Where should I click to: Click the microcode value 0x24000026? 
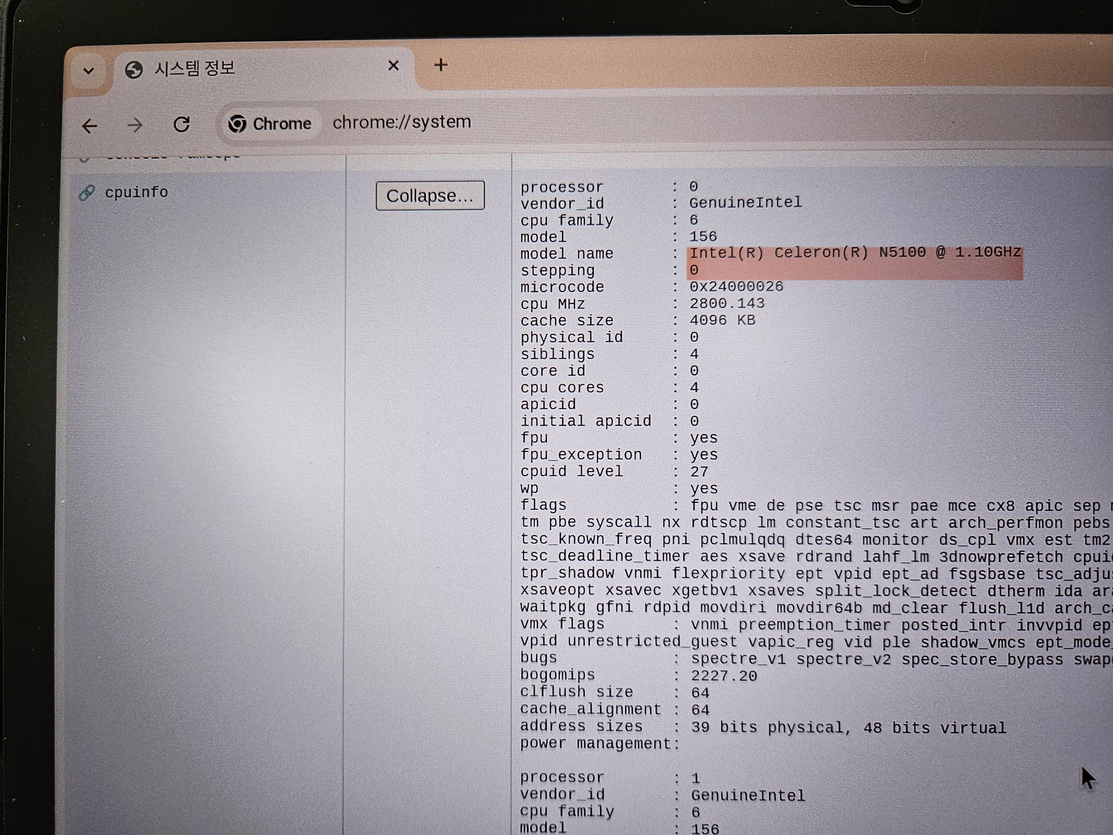coord(736,286)
